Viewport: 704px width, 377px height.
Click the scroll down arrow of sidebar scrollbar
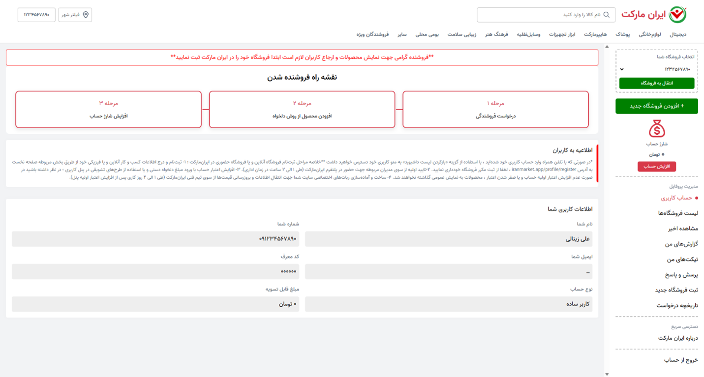pos(607,374)
